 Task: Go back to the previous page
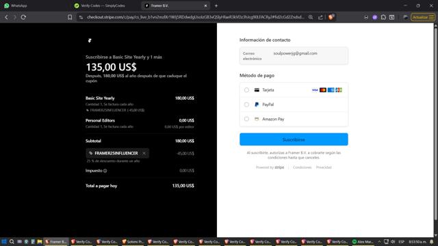(6, 17)
